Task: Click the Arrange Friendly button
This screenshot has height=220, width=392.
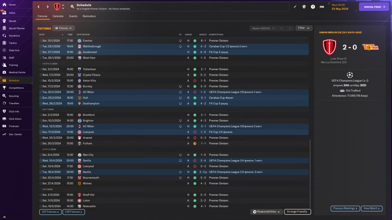Action: point(297,212)
